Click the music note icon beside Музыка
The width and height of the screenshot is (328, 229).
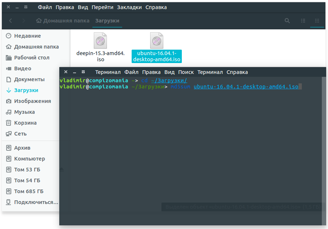[9, 112]
